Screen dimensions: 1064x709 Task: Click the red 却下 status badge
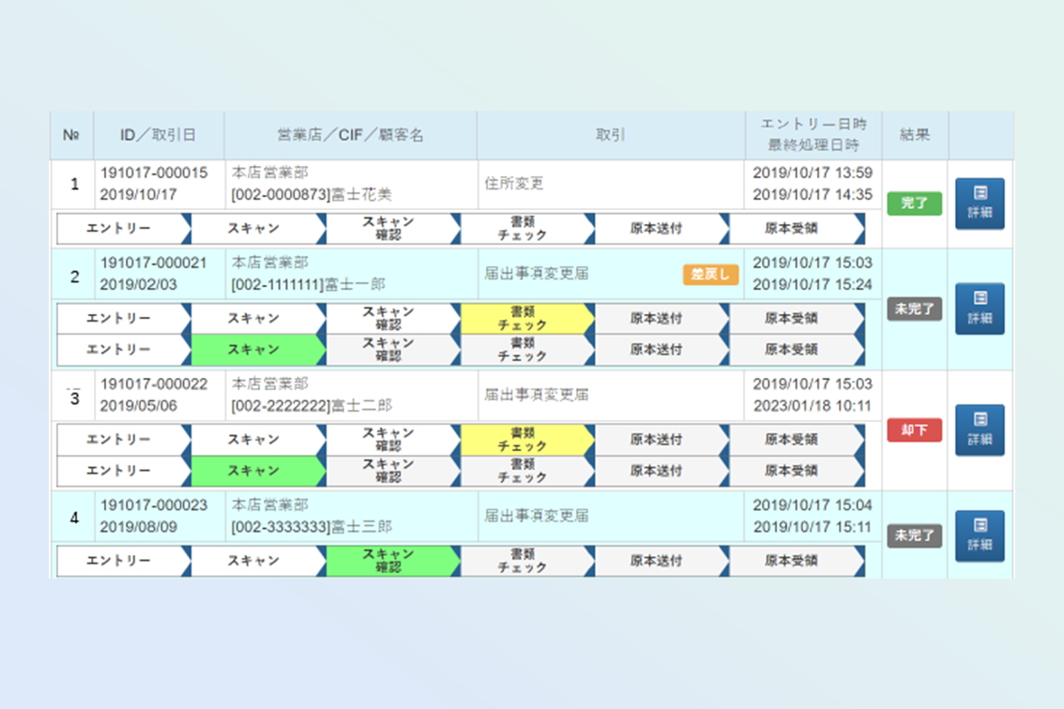(x=914, y=430)
